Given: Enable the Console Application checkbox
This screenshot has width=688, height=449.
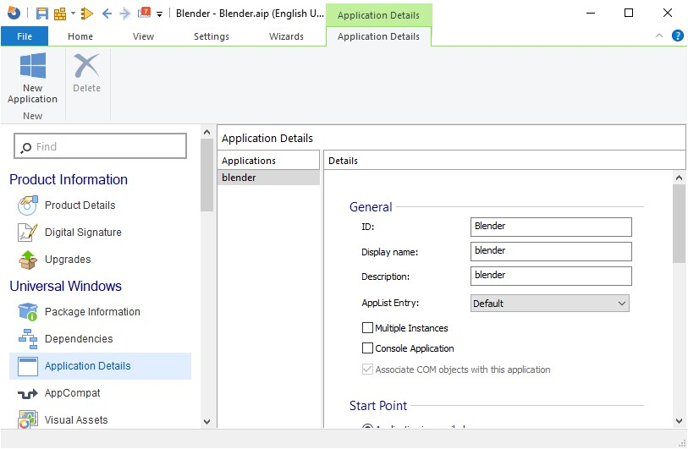Looking at the screenshot, I should (x=367, y=348).
